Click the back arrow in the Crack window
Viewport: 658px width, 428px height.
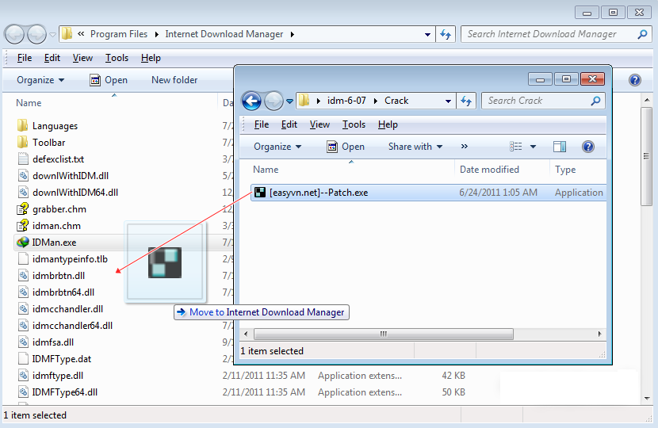(x=252, y=101)
